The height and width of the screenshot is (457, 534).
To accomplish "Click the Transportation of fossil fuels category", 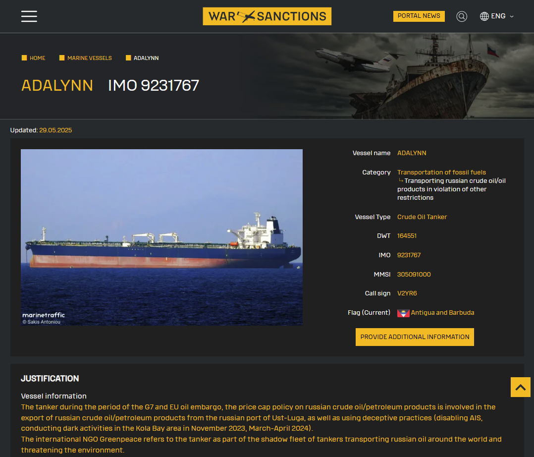I will point(441,172).
